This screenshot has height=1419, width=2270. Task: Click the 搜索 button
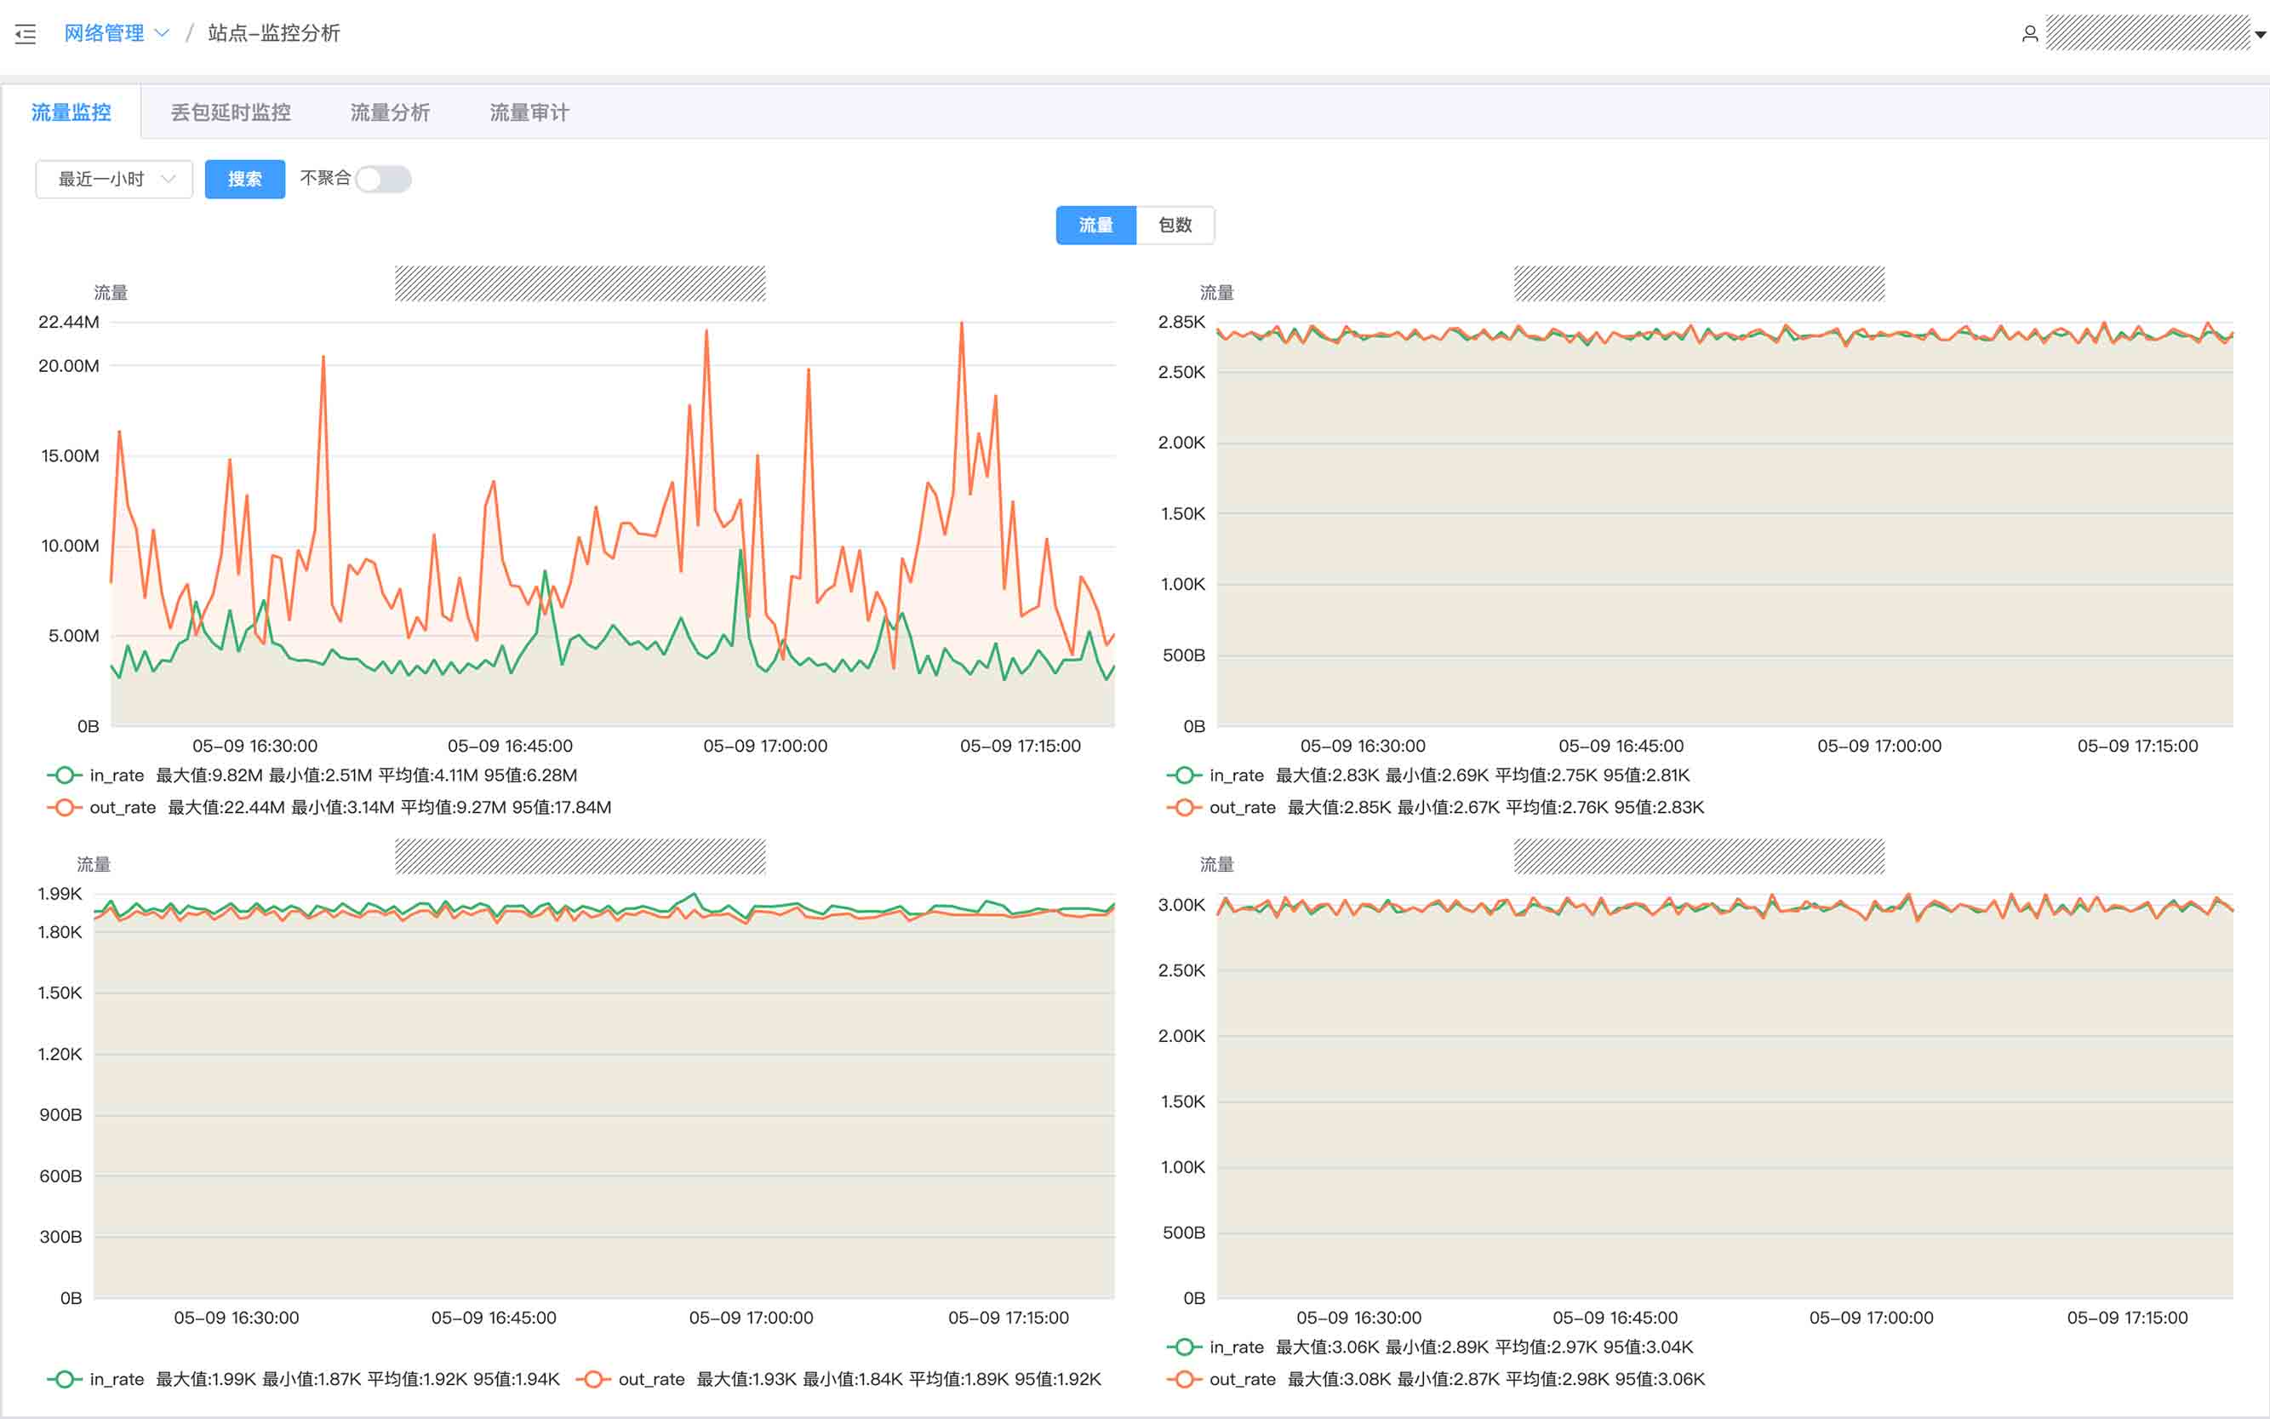pyautogui.click(x=244, y=180)
